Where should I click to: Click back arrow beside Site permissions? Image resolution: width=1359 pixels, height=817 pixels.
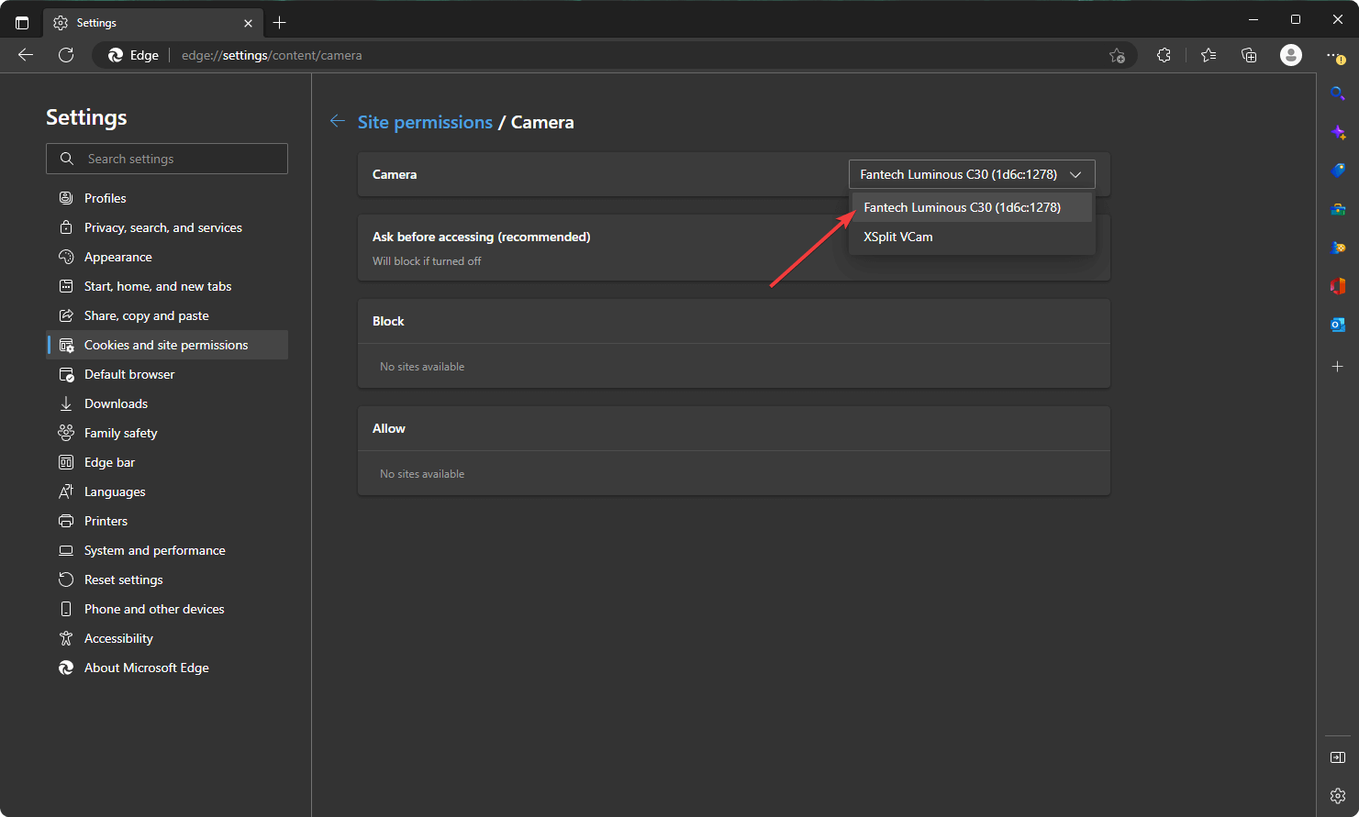click(x=338, y=121)
